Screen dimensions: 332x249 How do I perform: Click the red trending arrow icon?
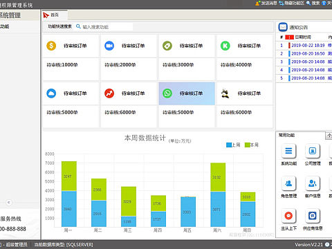(109, 93)
